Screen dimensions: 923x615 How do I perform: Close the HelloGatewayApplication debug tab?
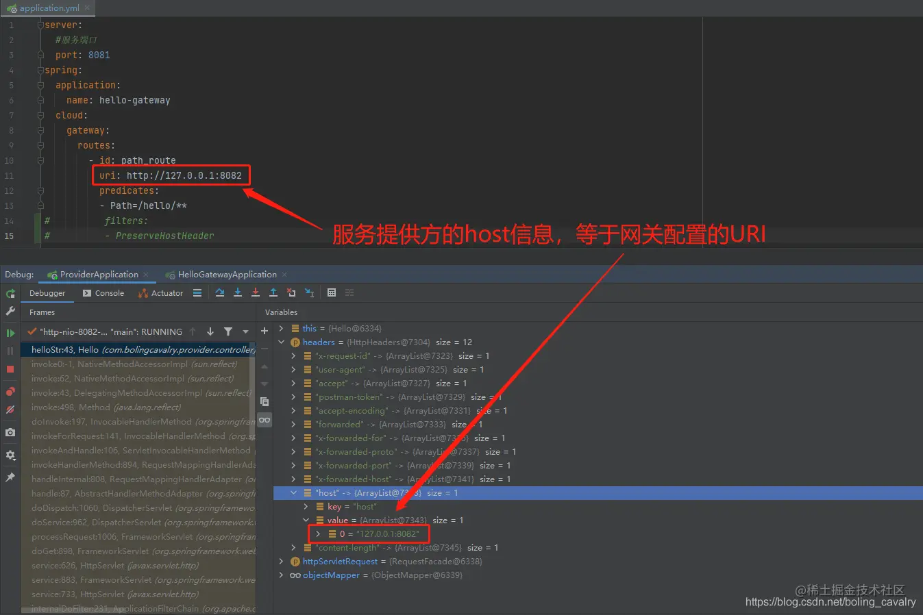284,275
